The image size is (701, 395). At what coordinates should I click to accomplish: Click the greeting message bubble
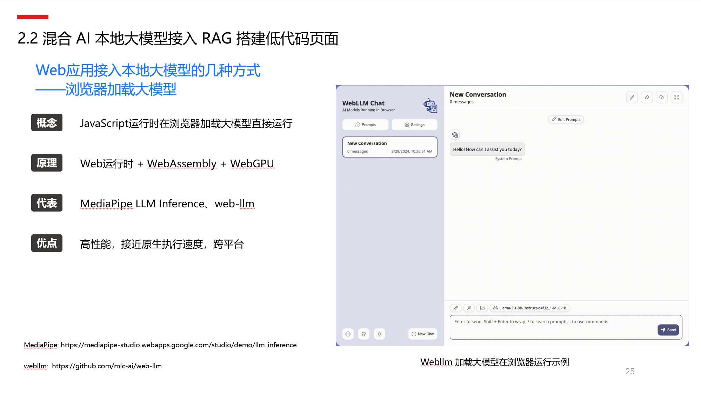tap(487, 149)
